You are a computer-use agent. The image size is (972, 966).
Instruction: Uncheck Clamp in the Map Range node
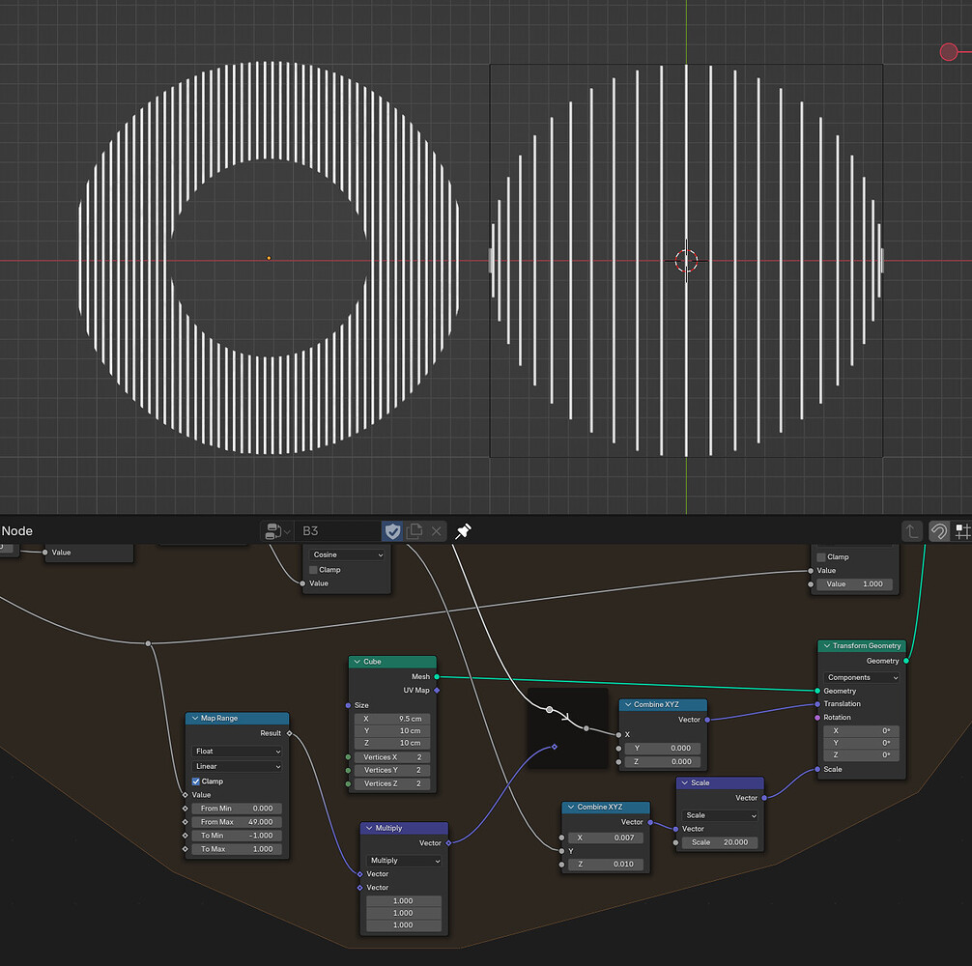tap(196, 781)
